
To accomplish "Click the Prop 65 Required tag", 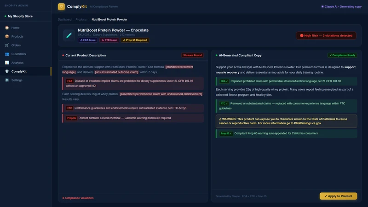I will coord(135,40).
